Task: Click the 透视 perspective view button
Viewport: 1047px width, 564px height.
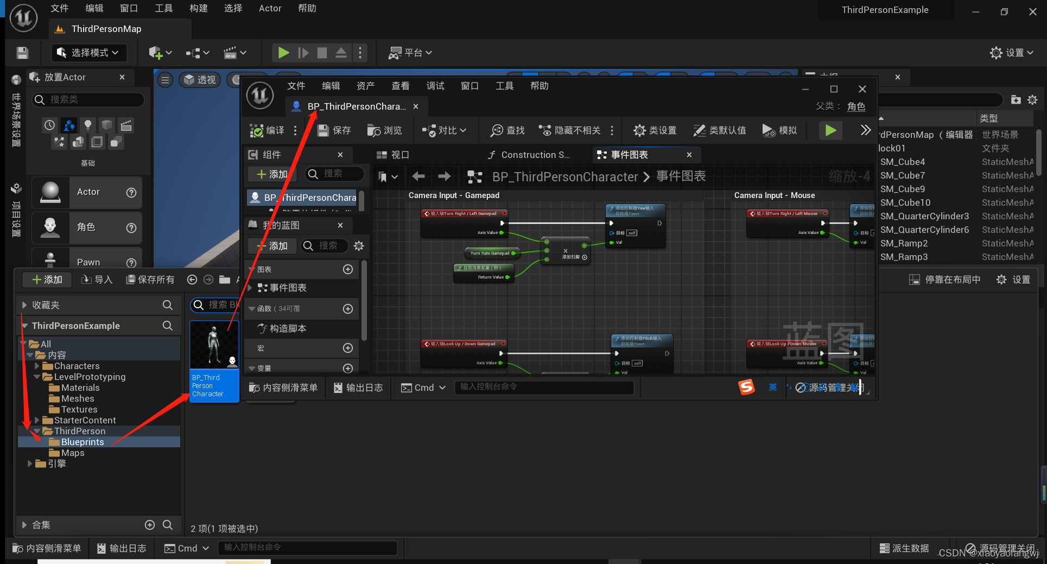Action: (200, 80)
